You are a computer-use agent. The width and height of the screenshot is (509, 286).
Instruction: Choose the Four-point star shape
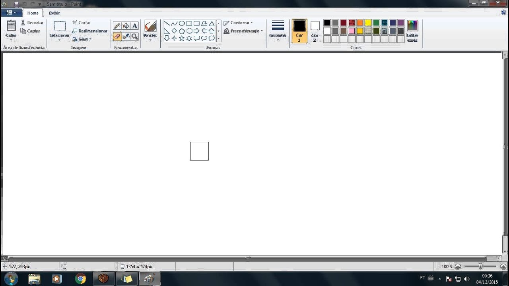click(174, 39)
